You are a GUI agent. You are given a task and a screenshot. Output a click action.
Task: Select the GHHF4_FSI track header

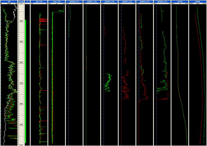tap(144, 1)
